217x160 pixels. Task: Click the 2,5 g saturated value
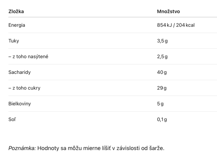162,57
